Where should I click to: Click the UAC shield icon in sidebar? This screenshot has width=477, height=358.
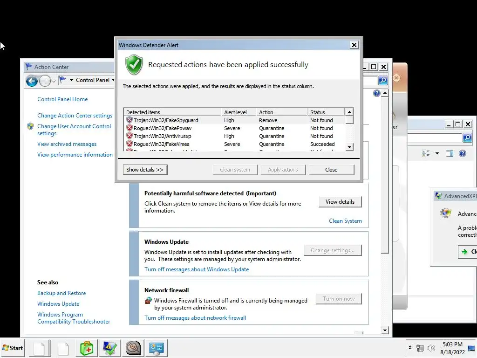pyautogui.click(x=30, y=126)
